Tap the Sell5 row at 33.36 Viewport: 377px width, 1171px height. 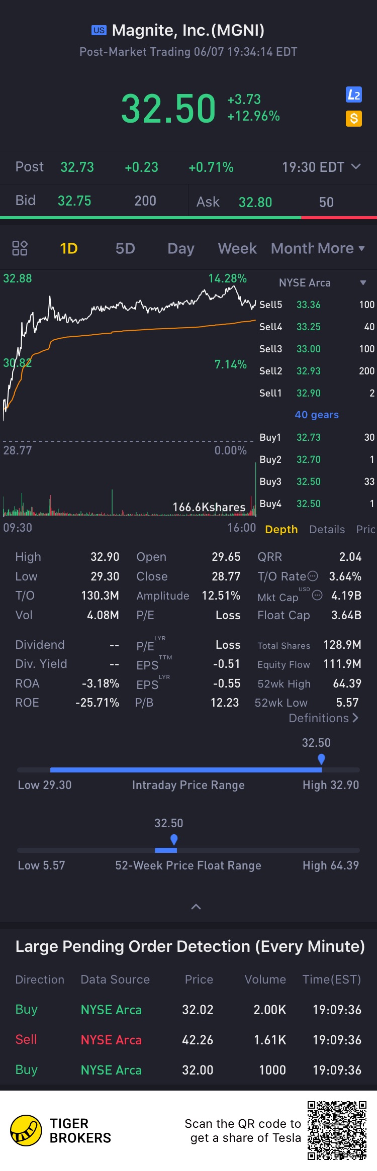click(317, 305)
